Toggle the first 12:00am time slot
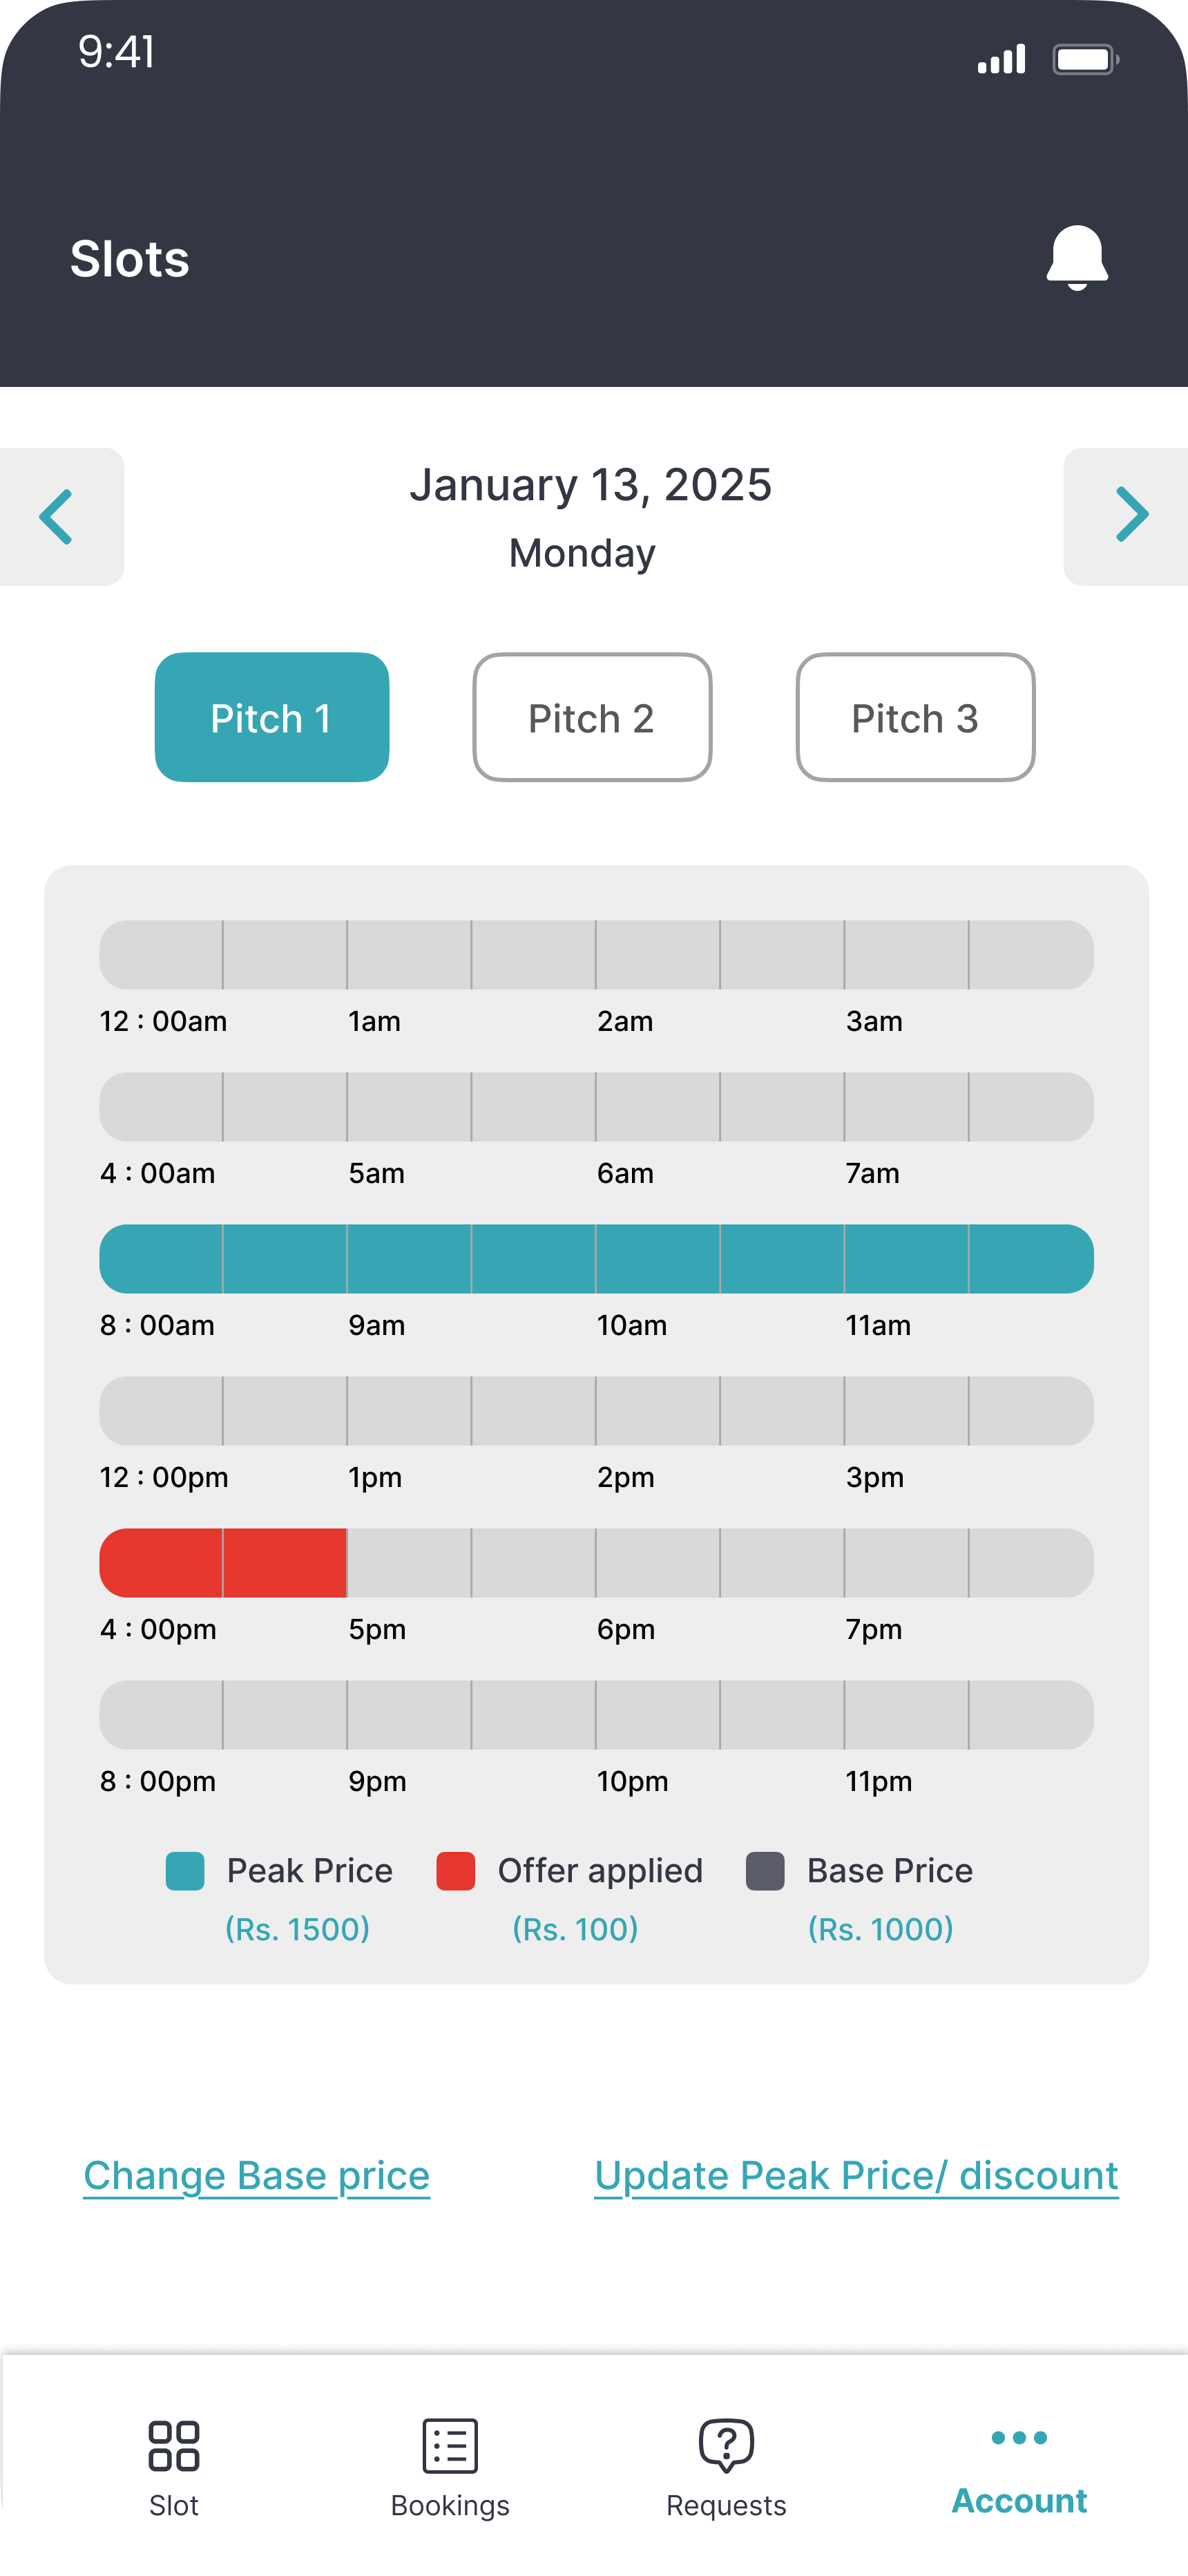This screenshot has width=1188, height=2576. (161, 955)
